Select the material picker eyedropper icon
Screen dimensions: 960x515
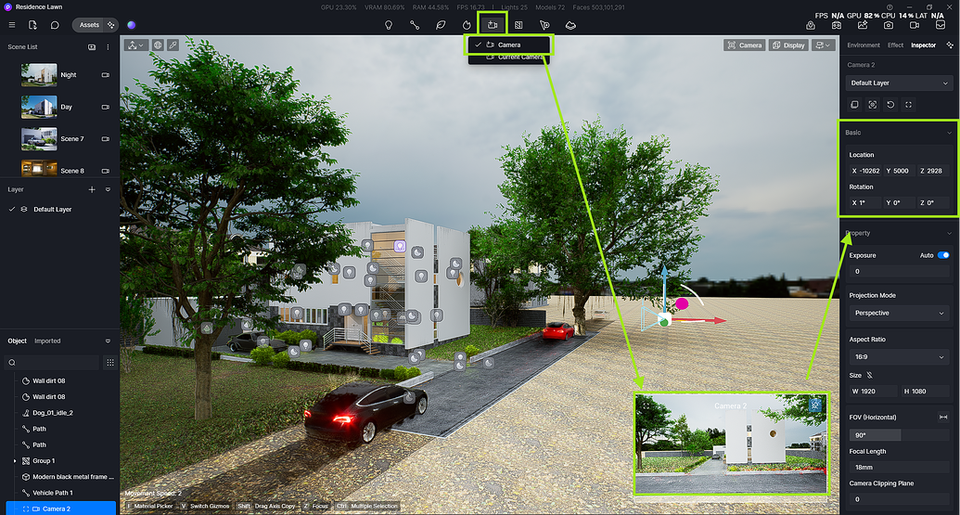(x=173, y=45)
